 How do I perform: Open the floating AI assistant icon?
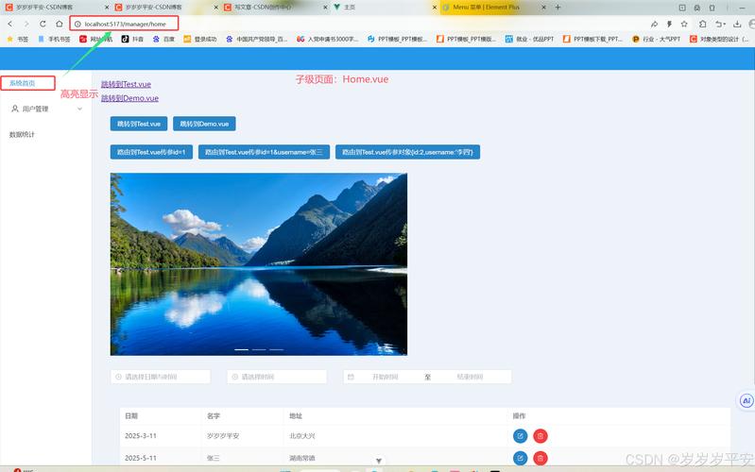point(746,400)
